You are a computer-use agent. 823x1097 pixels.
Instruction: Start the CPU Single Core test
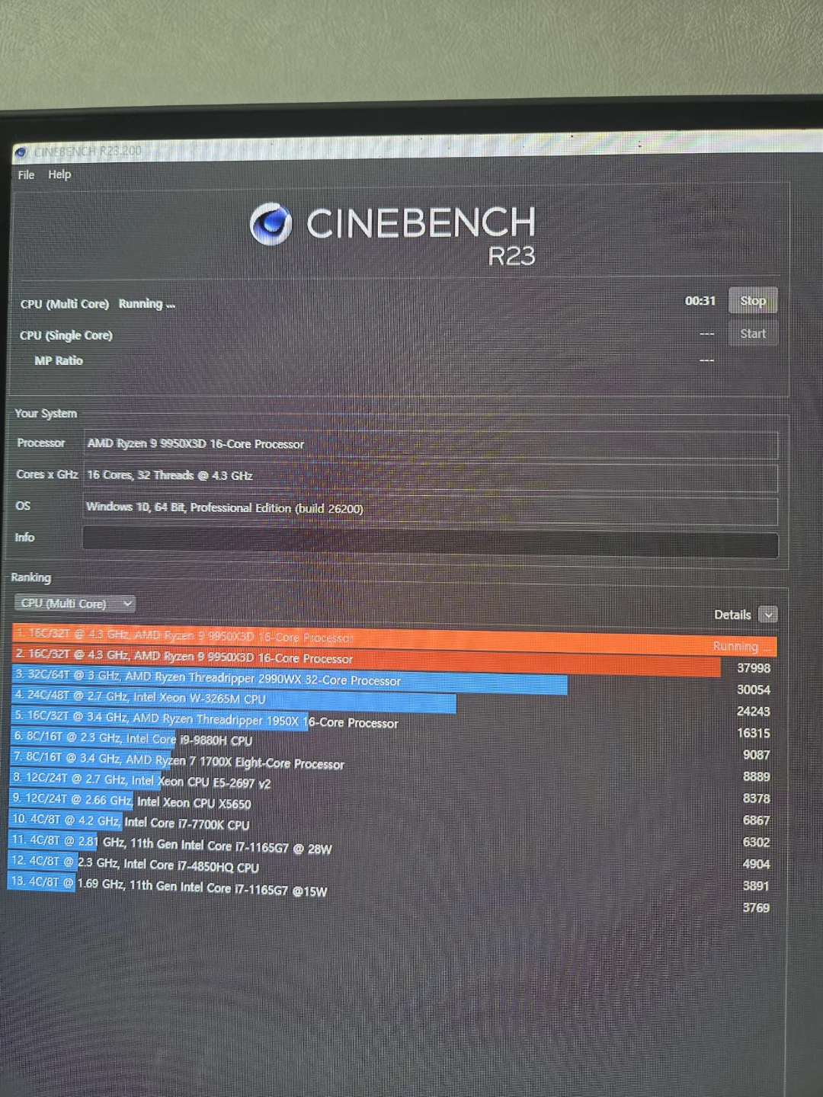pyautogui.click(x=753, y=334)
